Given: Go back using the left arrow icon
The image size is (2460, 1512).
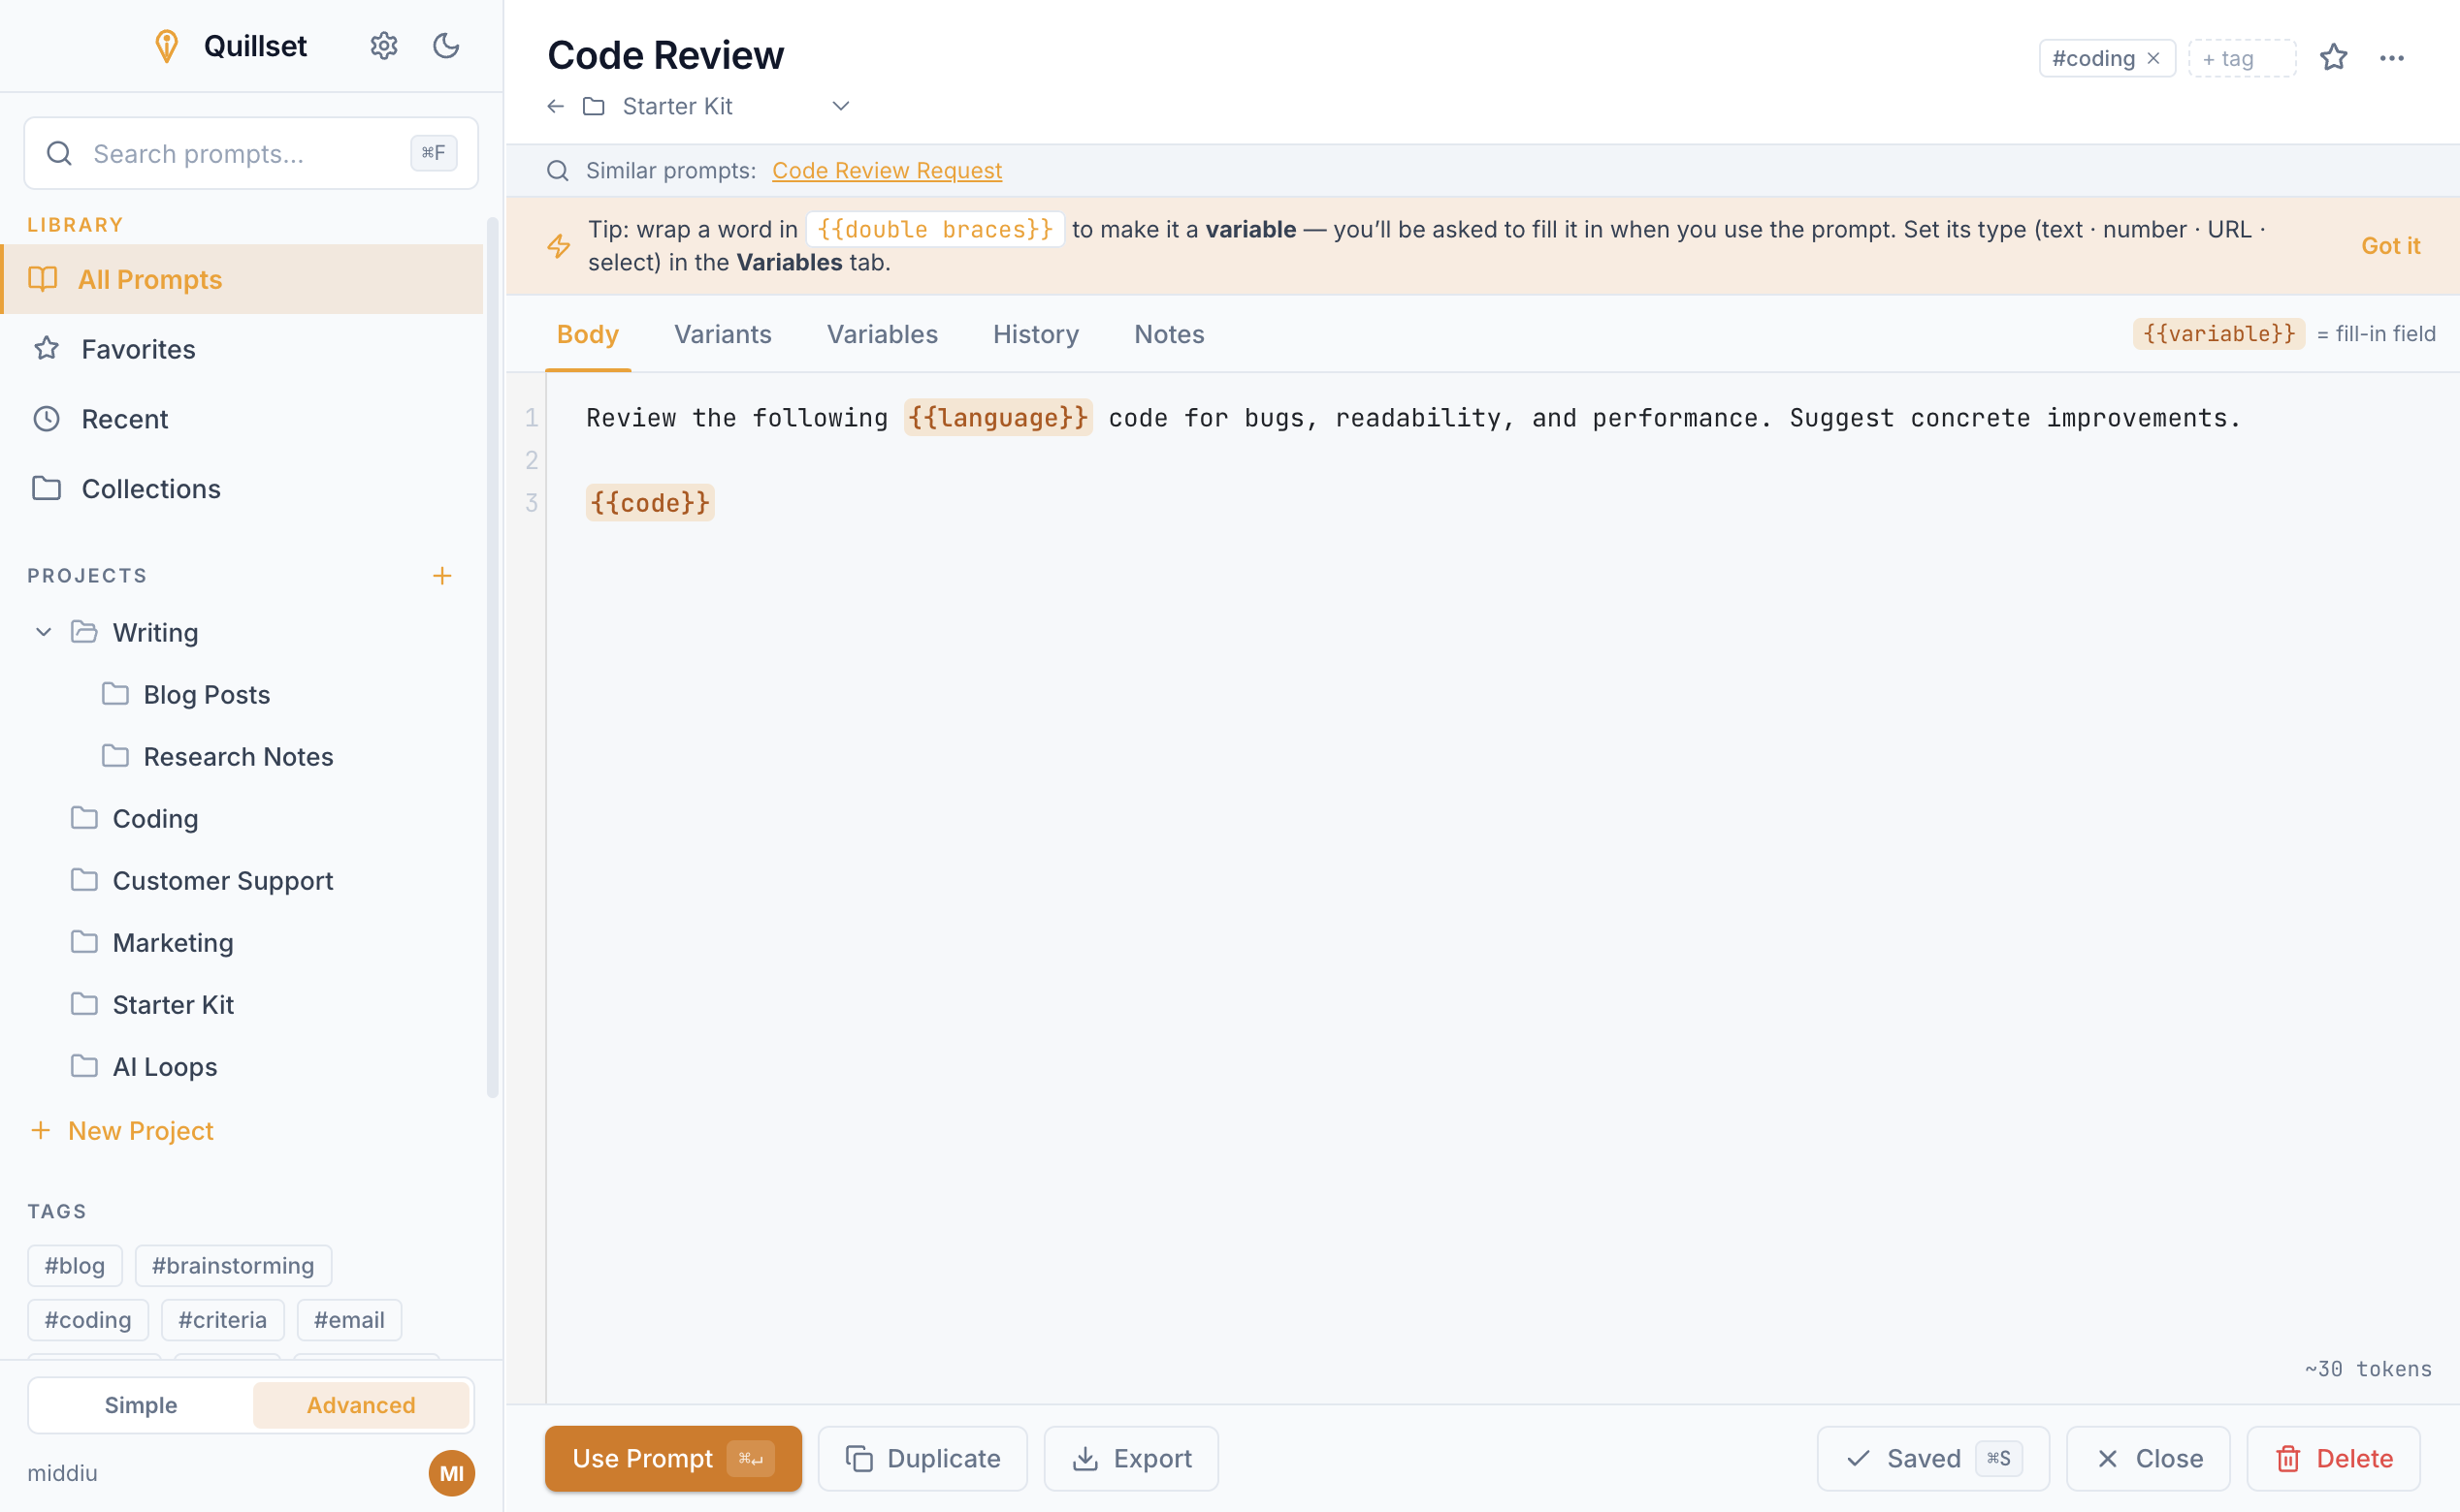Looking at the screenshot, I should point(556,106).
